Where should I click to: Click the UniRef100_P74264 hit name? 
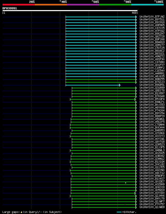tap(152, 111)
